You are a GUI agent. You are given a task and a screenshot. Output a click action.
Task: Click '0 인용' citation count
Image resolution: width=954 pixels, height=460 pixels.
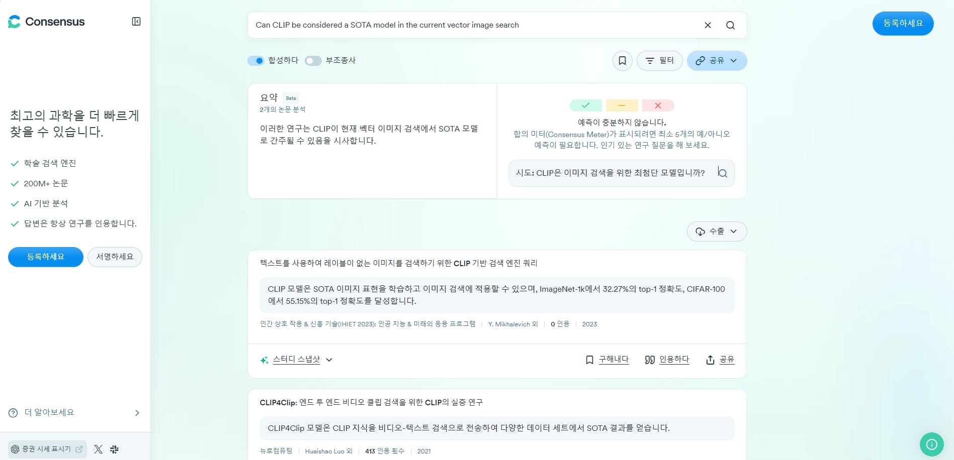560,324
